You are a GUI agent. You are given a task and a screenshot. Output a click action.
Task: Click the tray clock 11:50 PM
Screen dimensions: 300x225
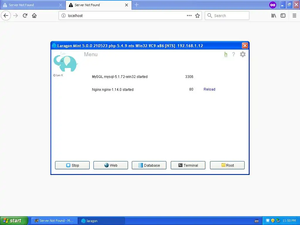click(289, 221)
